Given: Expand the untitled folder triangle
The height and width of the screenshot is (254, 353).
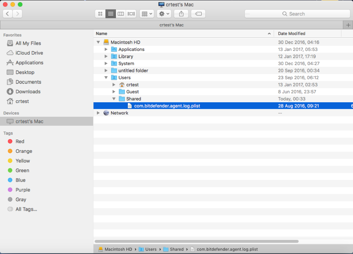Looking at the screenshot, I should pyautogui.click(x=106, y=70).
